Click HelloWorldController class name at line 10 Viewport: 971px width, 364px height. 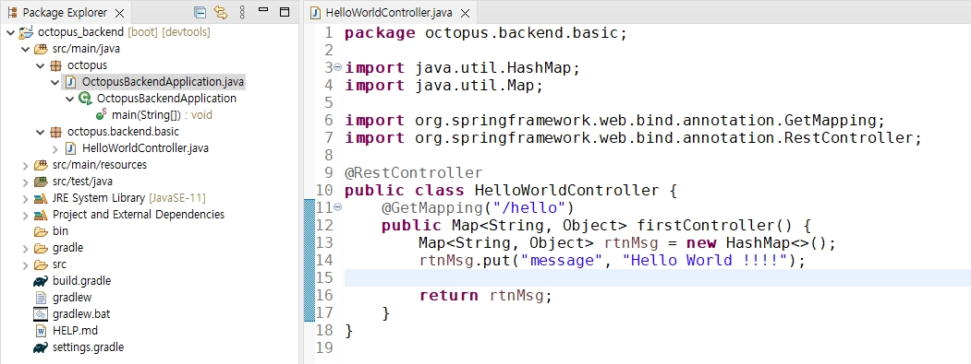pyautogui.click(x=566, y=191)
